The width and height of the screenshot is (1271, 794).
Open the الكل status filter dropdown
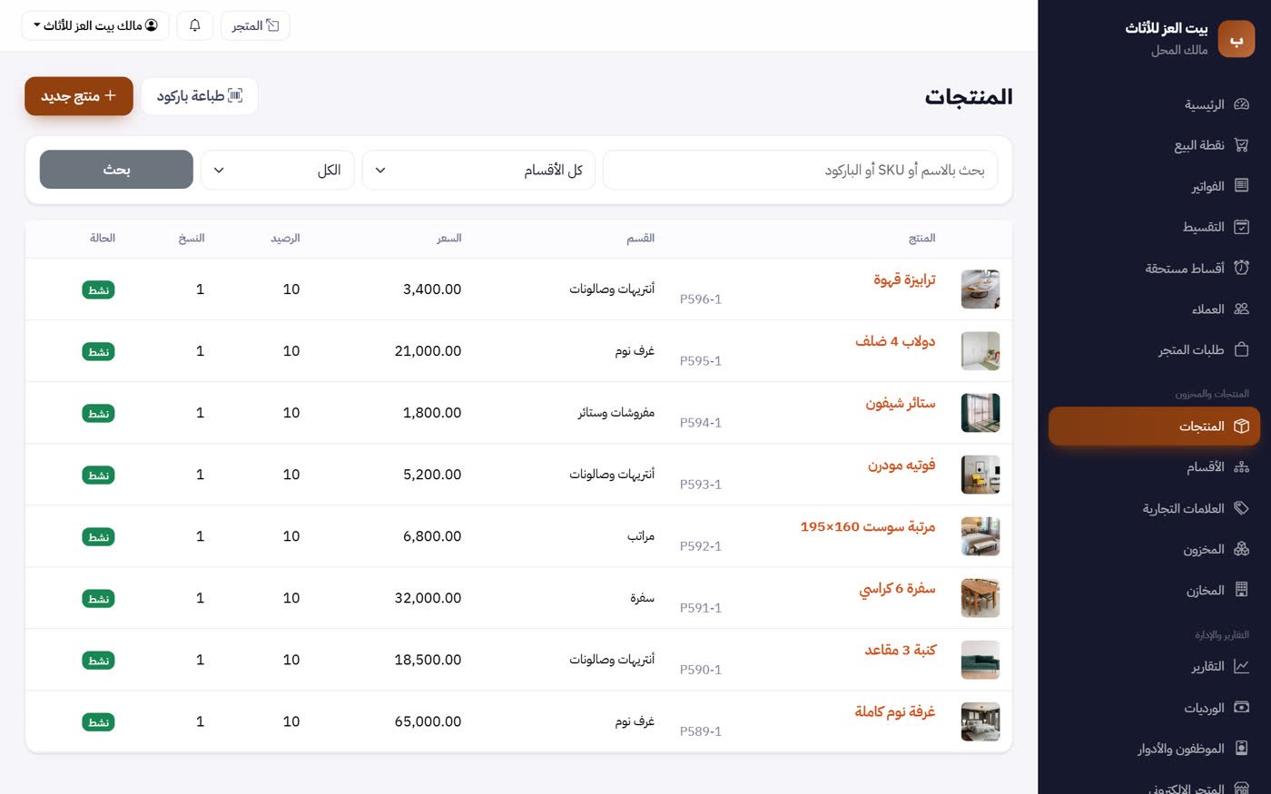coord(277,170)
